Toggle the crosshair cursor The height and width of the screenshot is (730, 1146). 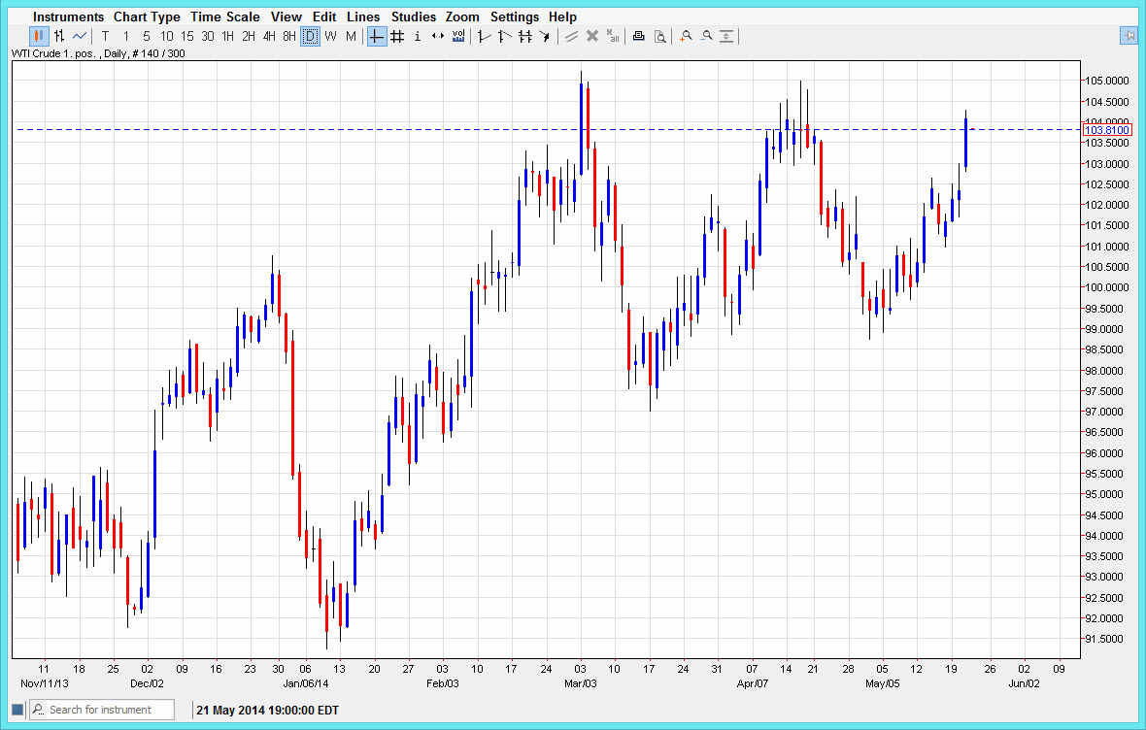tap(376, 35)
